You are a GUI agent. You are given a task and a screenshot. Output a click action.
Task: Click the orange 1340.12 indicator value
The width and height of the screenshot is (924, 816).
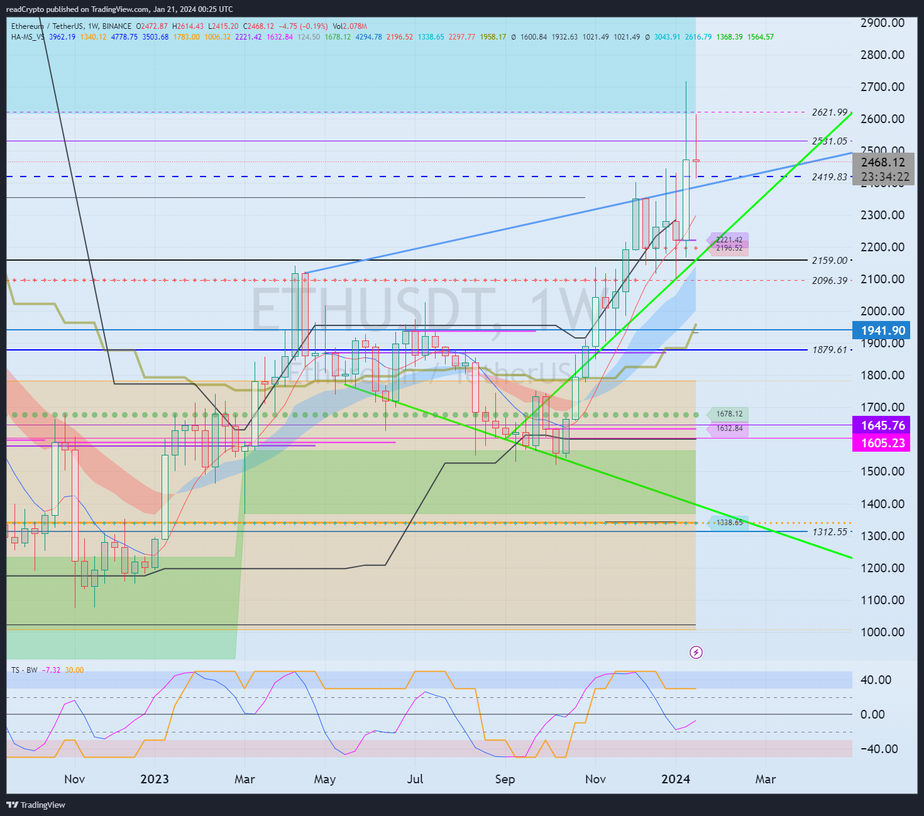(x=93, y=37)
